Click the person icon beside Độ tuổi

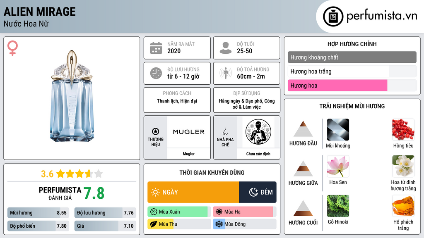[226, 48]
